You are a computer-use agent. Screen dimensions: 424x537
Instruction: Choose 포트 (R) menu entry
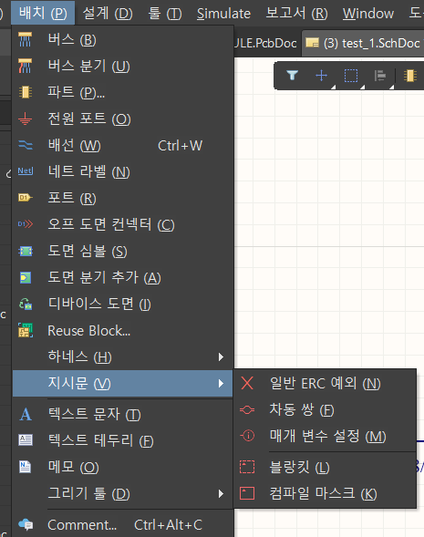122,198
